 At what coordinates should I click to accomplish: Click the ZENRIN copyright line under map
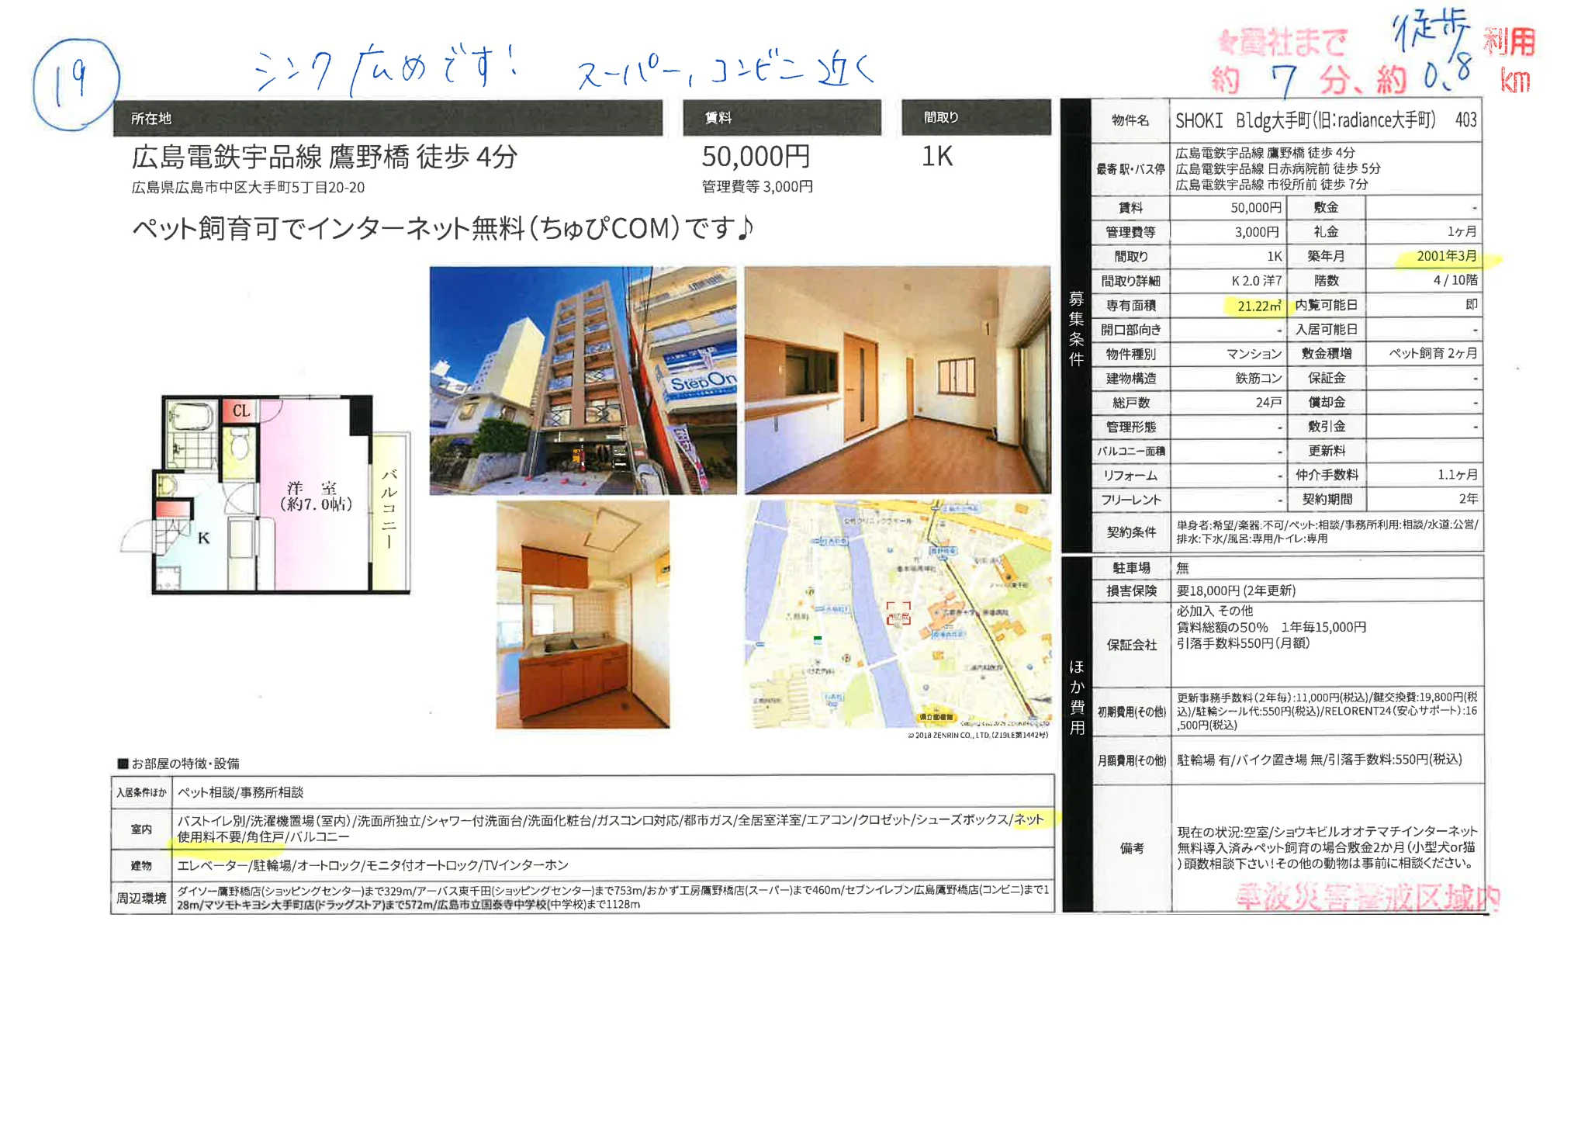point(977,736)
